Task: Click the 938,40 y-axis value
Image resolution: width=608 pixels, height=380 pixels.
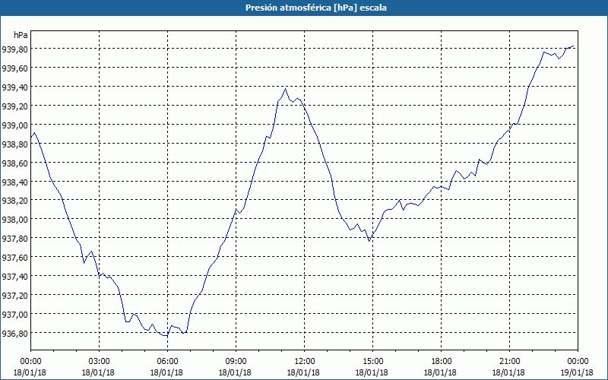Action: 14,182
